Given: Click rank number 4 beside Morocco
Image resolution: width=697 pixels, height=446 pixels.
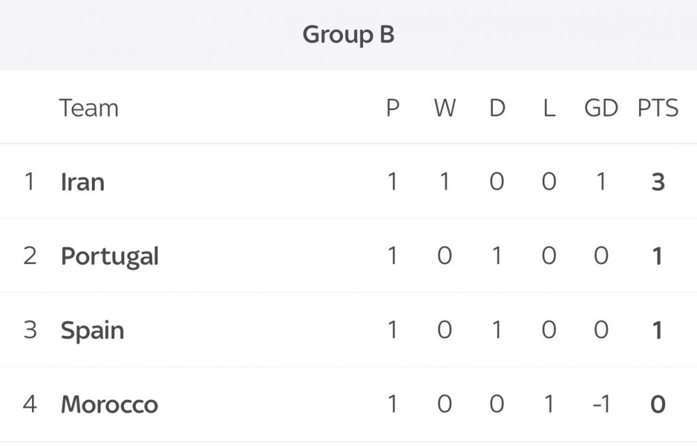Looking at the screenshot, I should pos(29,404).
